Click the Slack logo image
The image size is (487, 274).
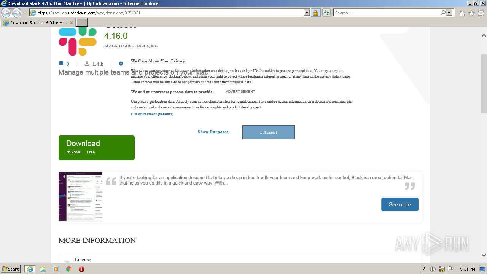pyautogui.click(x=78, y=41)
